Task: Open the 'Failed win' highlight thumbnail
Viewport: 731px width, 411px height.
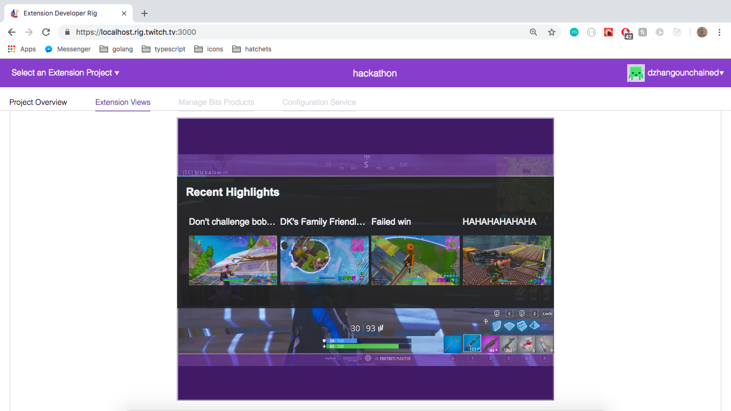Action: pyautogui.click(x=415, y=260)
